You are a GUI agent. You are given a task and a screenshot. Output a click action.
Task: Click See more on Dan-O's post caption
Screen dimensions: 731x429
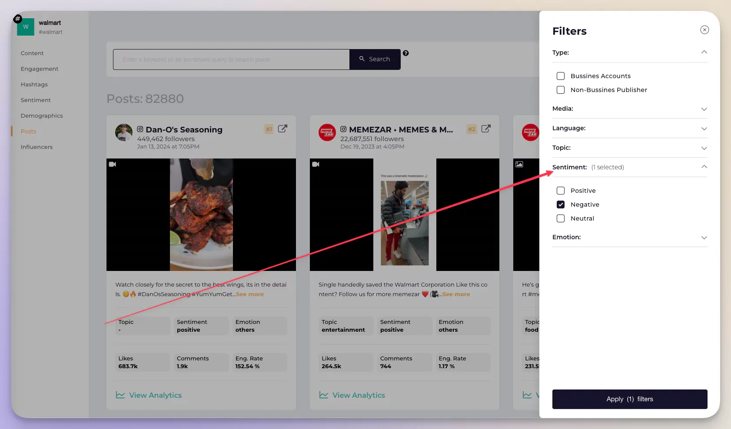coord(250,294)
